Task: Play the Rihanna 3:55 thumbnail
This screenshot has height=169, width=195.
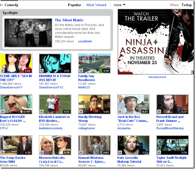Action: pyautogui.click(x=55, y=63)
